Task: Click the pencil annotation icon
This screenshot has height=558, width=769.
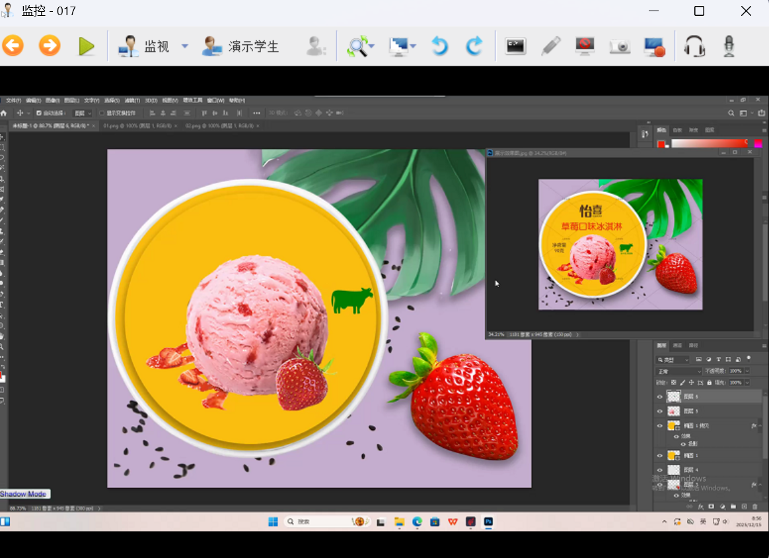Action: (550, 46)
